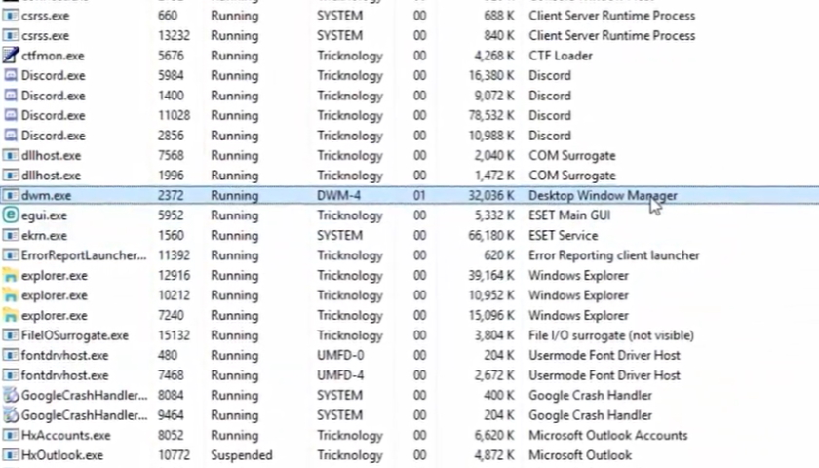
Task: Click the memory value '4,268 K'
Action: click(494, 56)
